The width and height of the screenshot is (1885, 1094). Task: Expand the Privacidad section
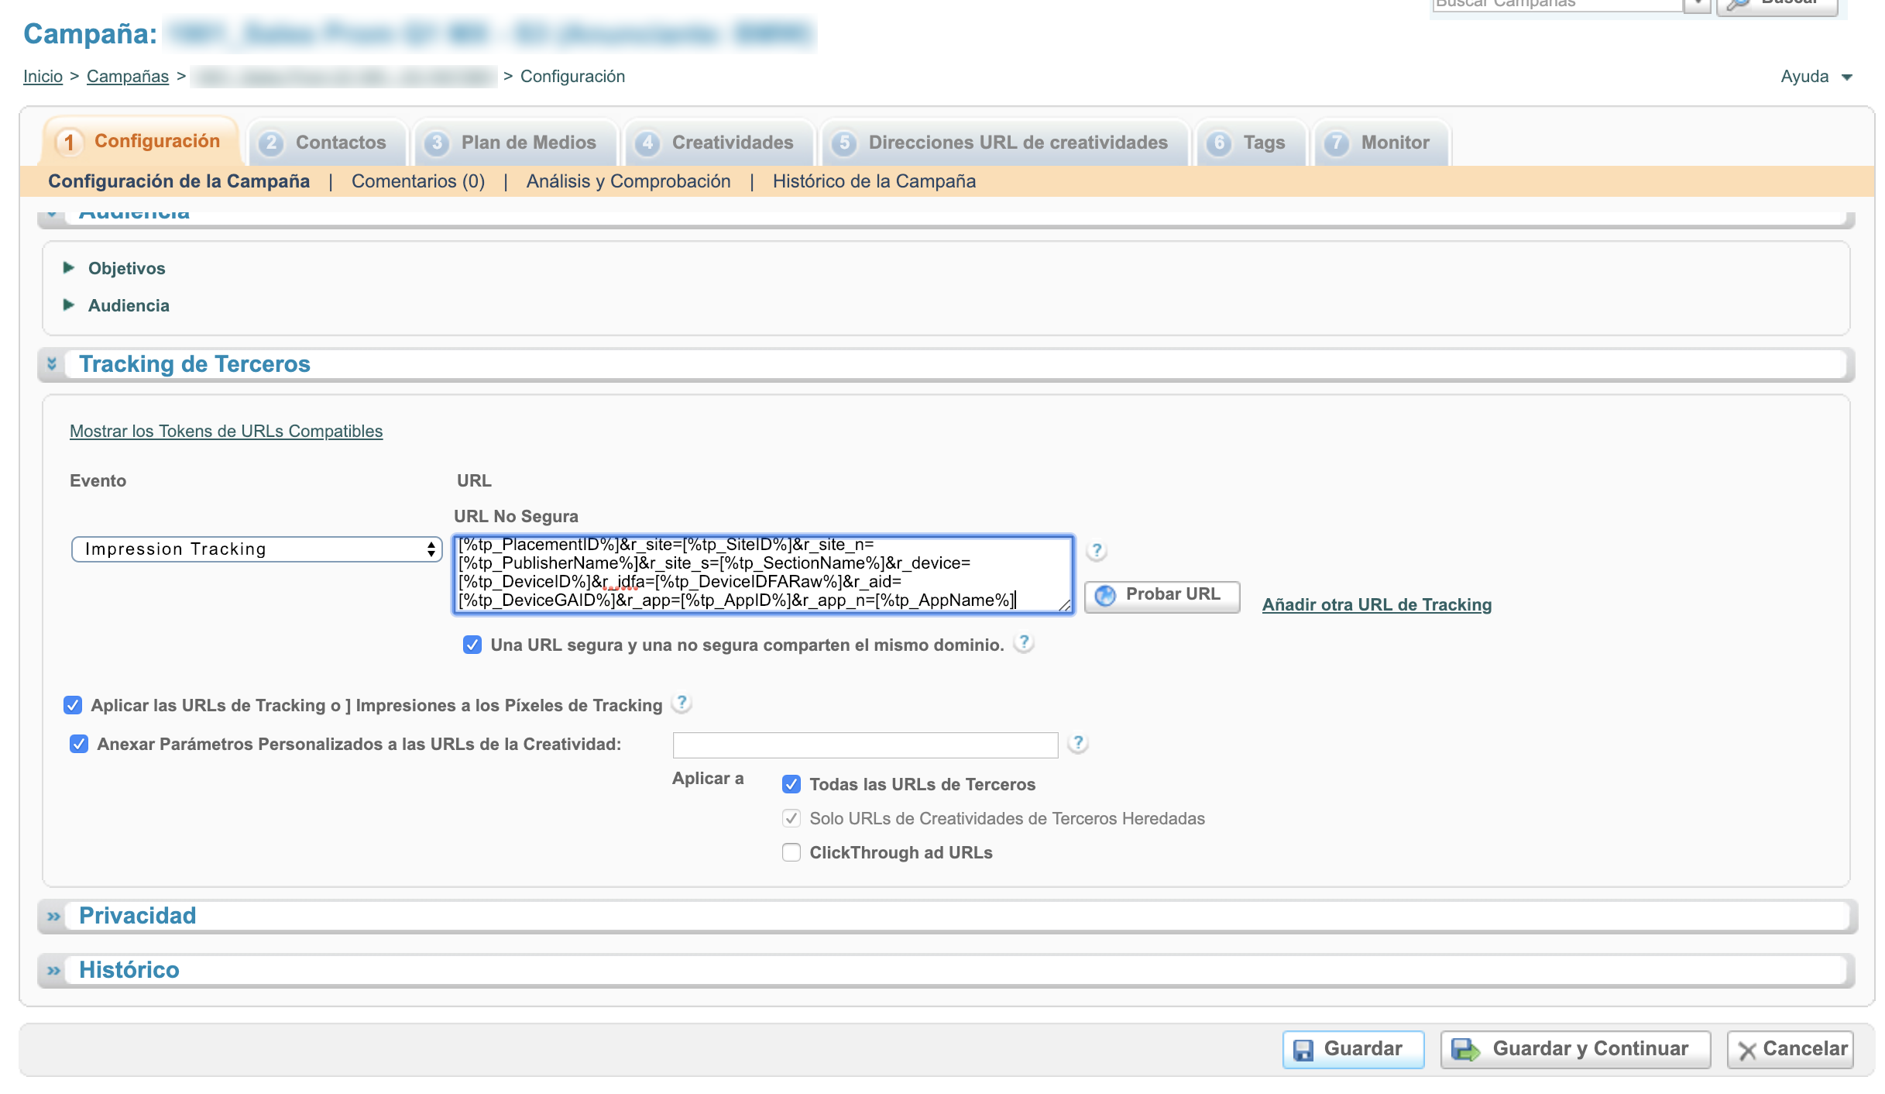pyautogui.click(x=53, y=917)
